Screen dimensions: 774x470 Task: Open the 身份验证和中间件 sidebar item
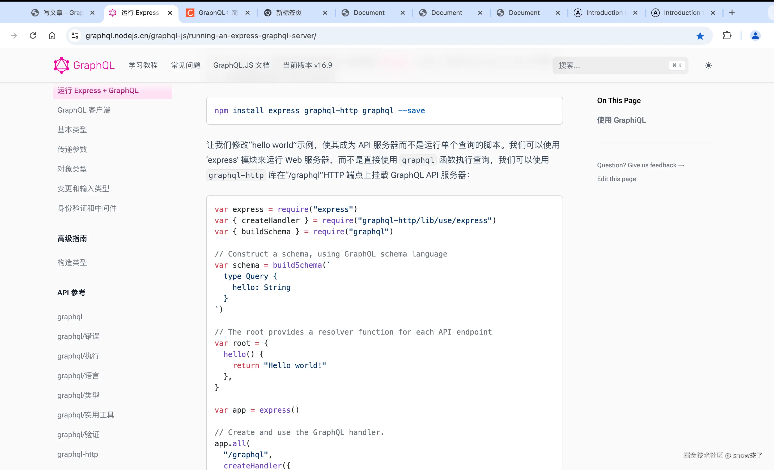coord(87,208)
